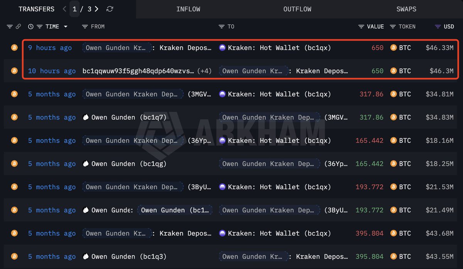The height and width of the screenshot is (269, 463).
Task: Open the VALUE column filter
Action: pyautogui.click(x=361, y=27)
